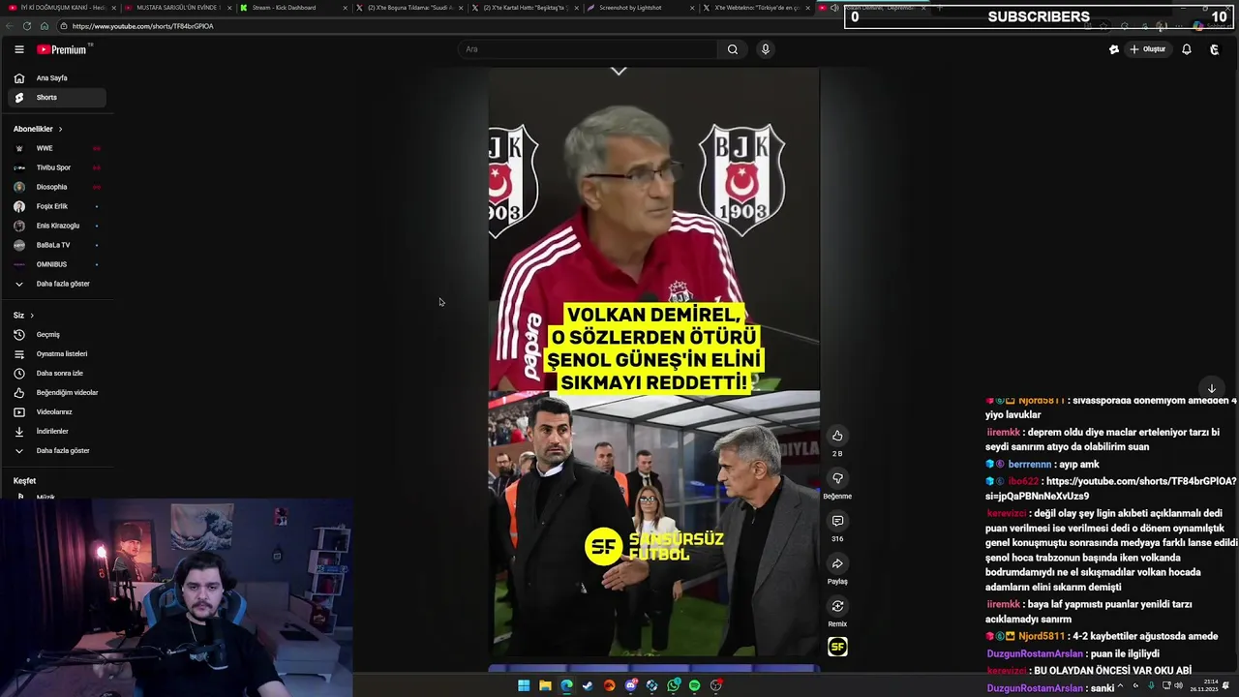Go back in the browser

(x=10, y=26)
